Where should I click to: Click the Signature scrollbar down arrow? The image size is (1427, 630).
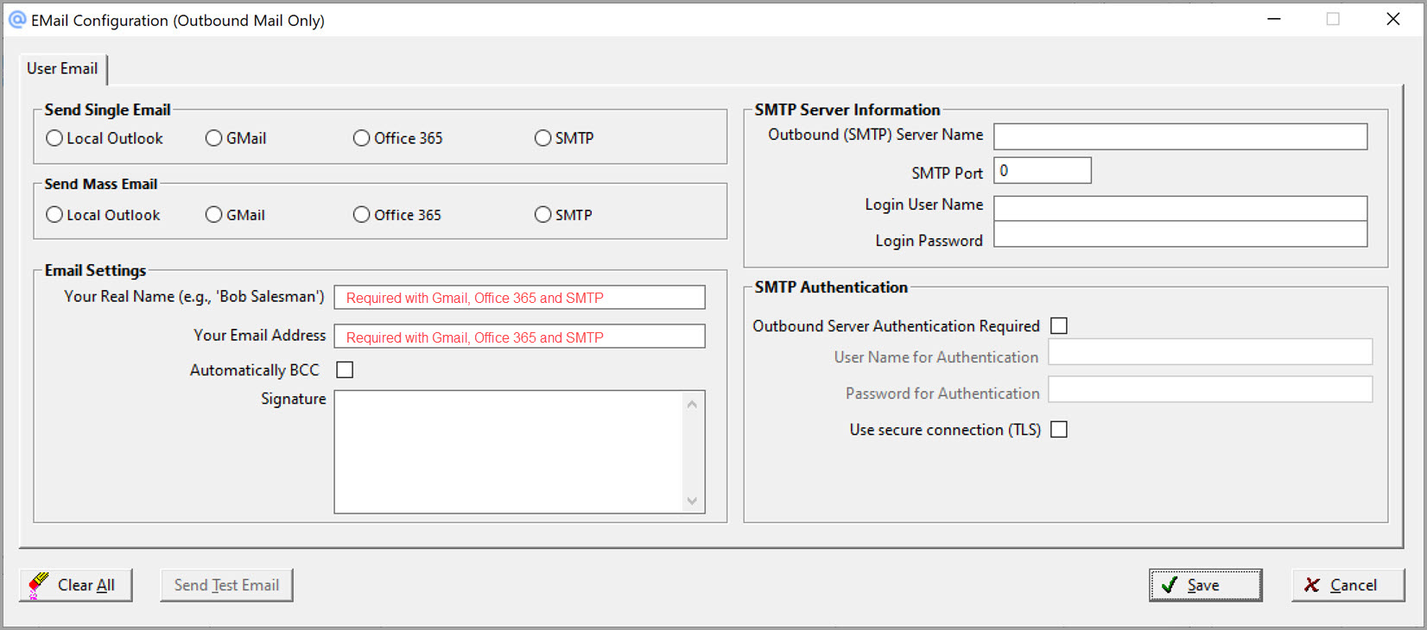click(692, 501)
